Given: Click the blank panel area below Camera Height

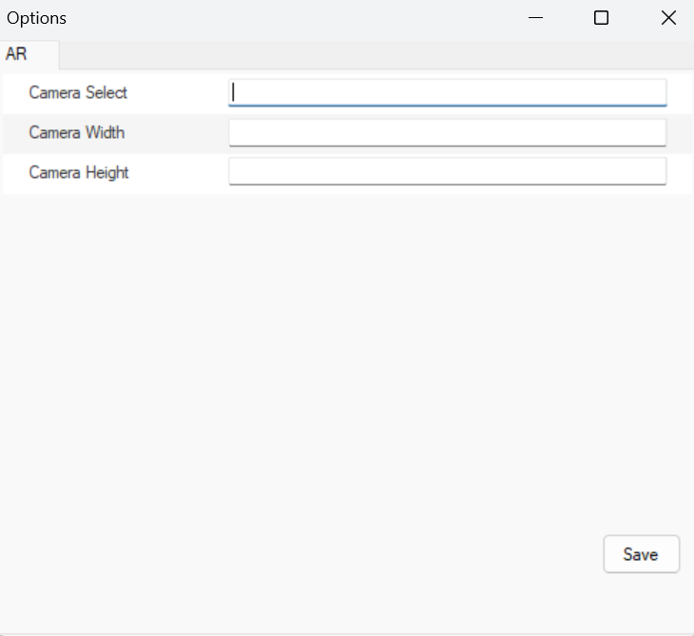Looking at the screenshot, I should [347, 354].
